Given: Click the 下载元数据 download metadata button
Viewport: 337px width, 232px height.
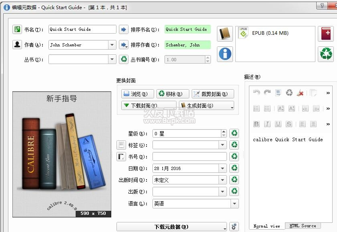Looking at the screenshot, I should 172,227.
